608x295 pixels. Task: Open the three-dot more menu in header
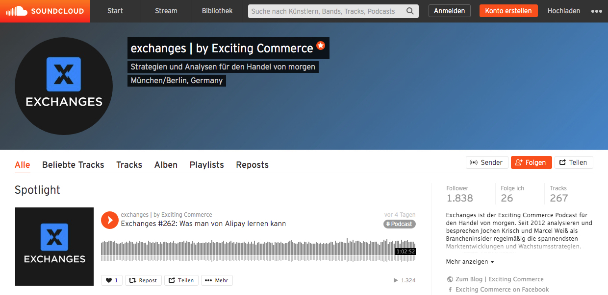click(x=597, y=11)
